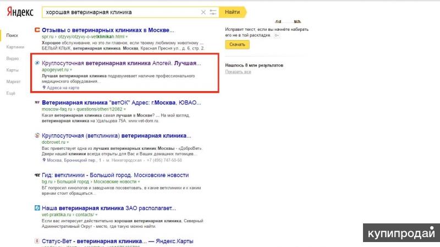Open Статус-Вет Яндекс.Карты result
The width and height of the screenshot is (440, 247).
pos(118,241)
